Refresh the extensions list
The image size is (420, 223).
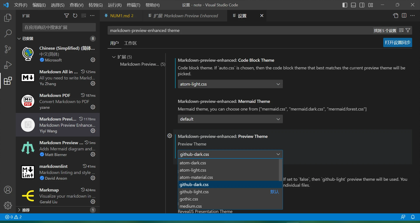75,16
